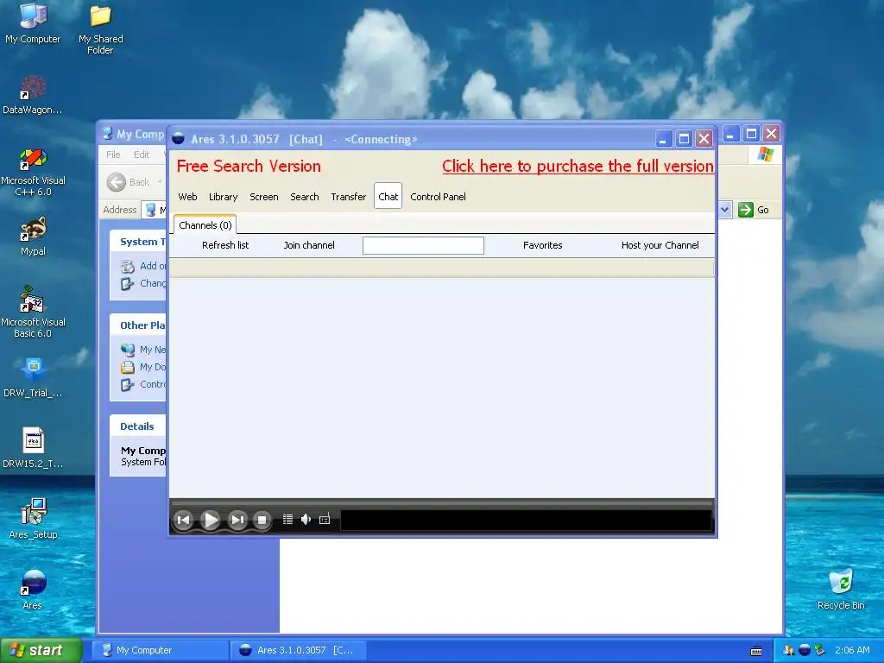Open My Documents link in Other Places
The width and height of the screenshot is (884, 663).
(144, 367)
